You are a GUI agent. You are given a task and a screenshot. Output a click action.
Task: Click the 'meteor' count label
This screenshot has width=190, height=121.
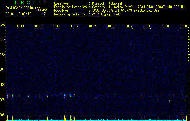(43, 9)
